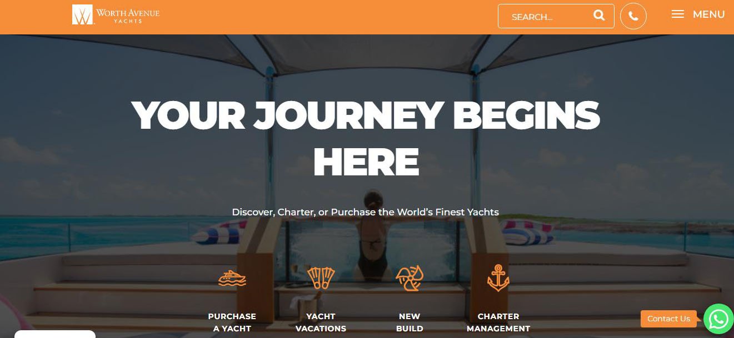Click the Contact Us button
The height and width of the screenshot is (338, 734).
[x=668, y=319]
